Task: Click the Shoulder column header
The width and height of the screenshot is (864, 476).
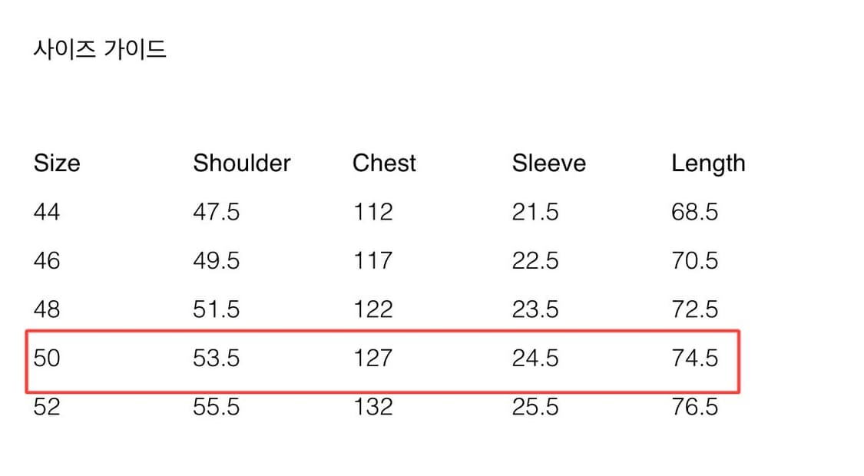Action: pos(242,163)
